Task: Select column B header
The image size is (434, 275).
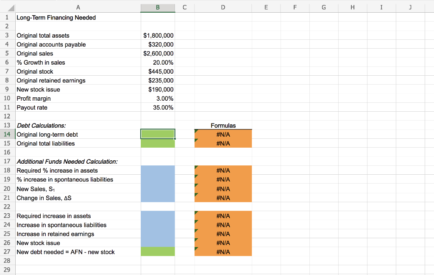Action: (x=158, y=8)
